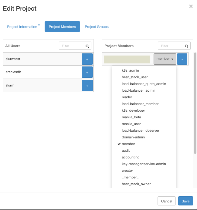
Task: Select the domain-admin role
Action: [x=133, y=137]
